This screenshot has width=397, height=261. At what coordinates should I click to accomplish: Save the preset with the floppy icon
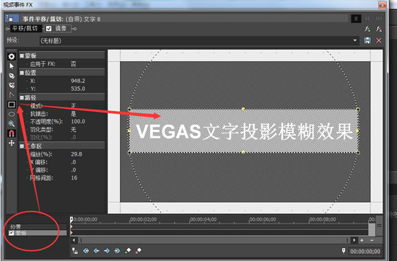point(367,40)
